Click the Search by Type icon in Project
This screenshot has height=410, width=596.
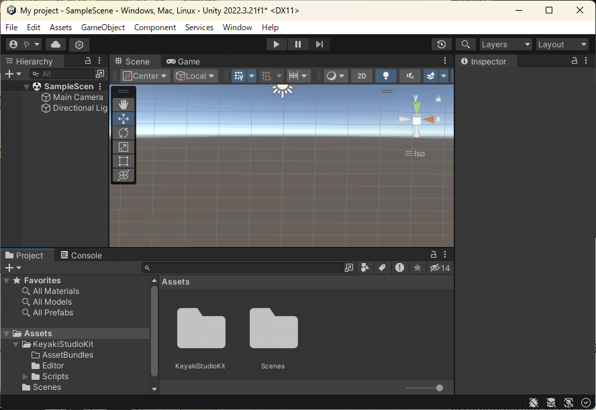click(x=365, y=268)
